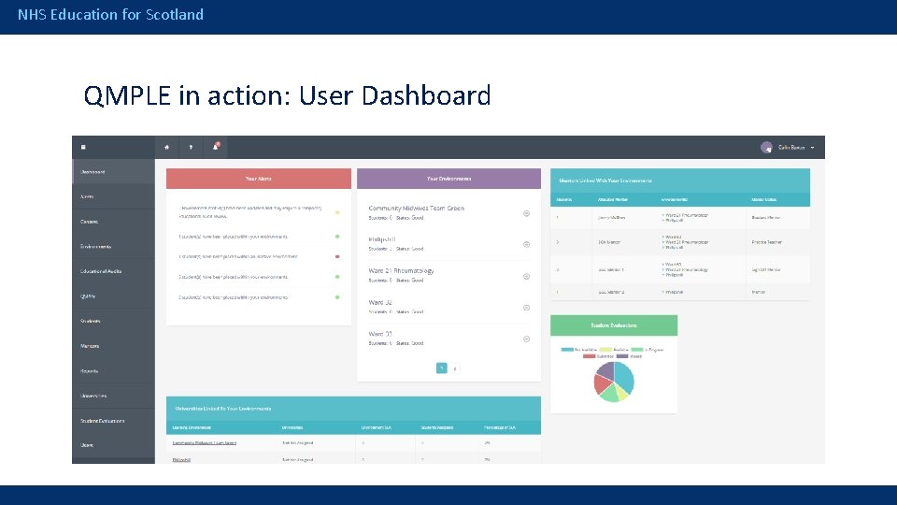Open the Ward 32 environment circle icon
This screenshot has height=505, width=897.
point(526,308)
